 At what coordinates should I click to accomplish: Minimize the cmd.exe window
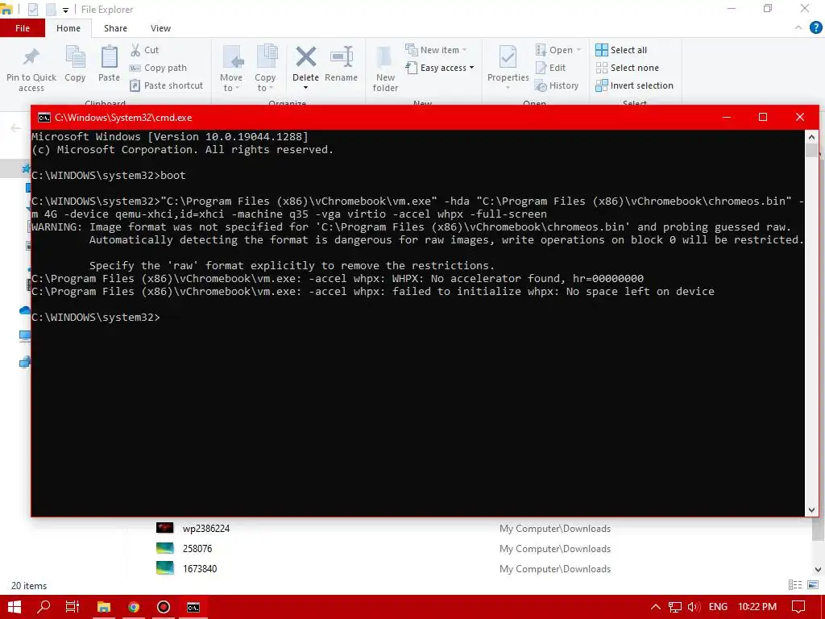click(x=727, y=117)
